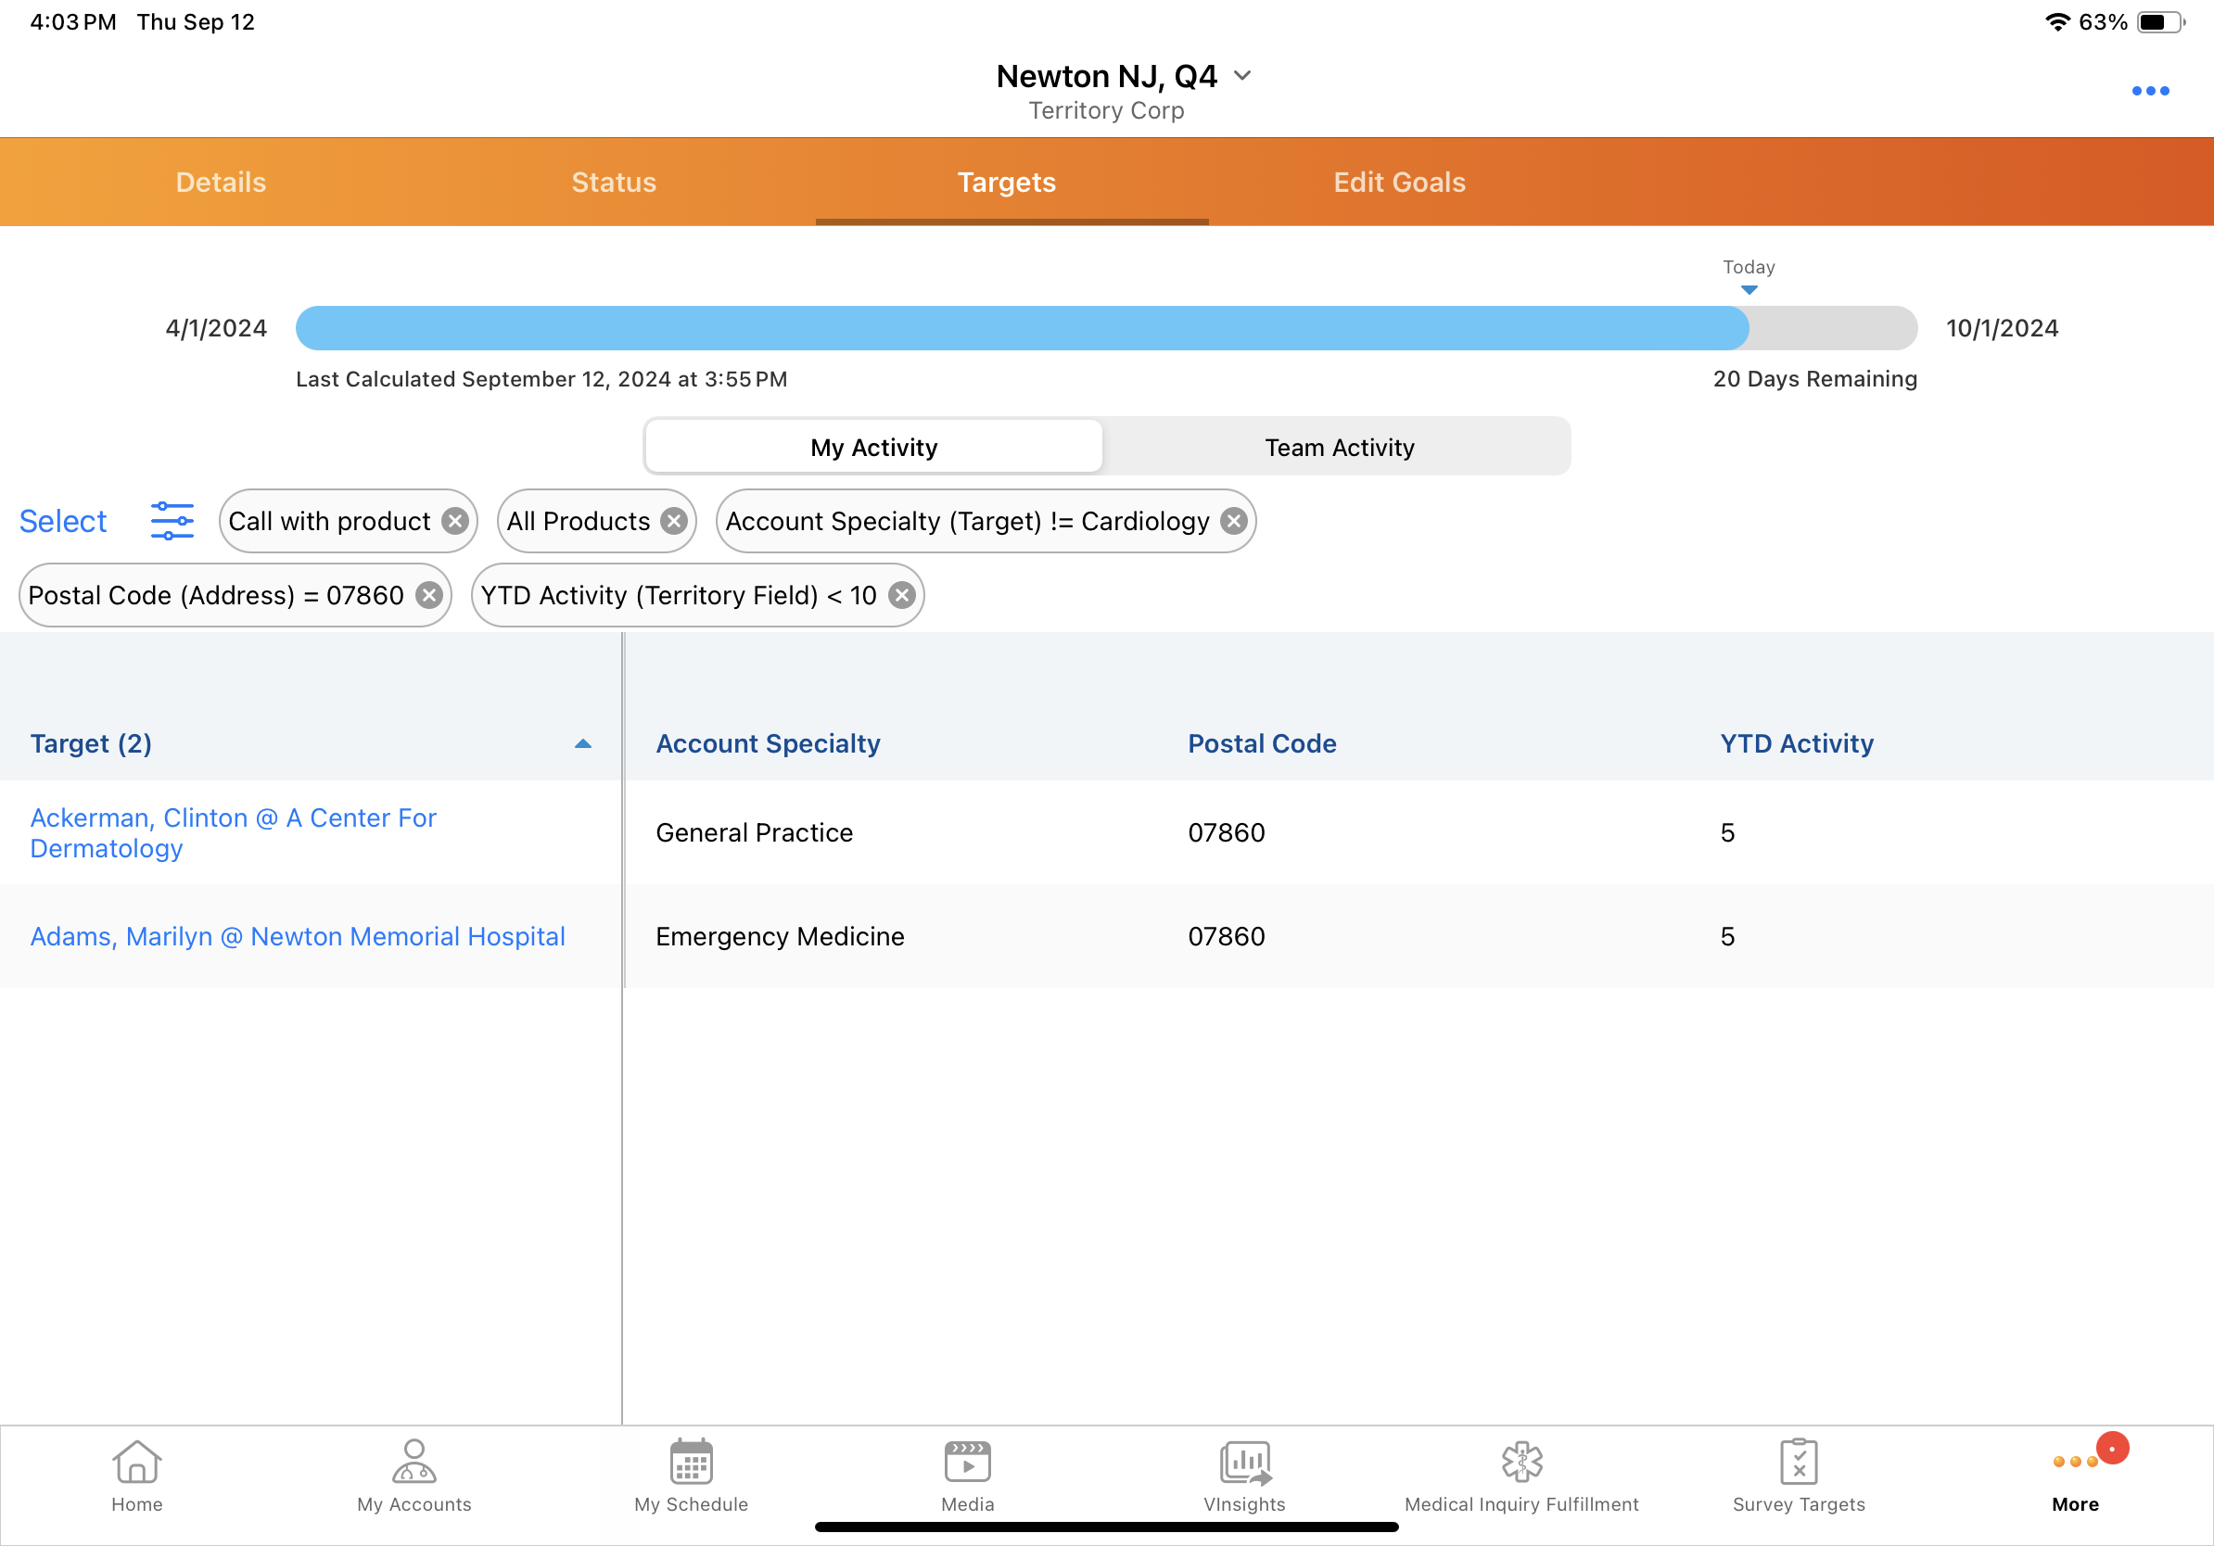This screenshot has width=2214, height=1546.
Task: Switch to Team Activity view
Action: click(1339, 448)
